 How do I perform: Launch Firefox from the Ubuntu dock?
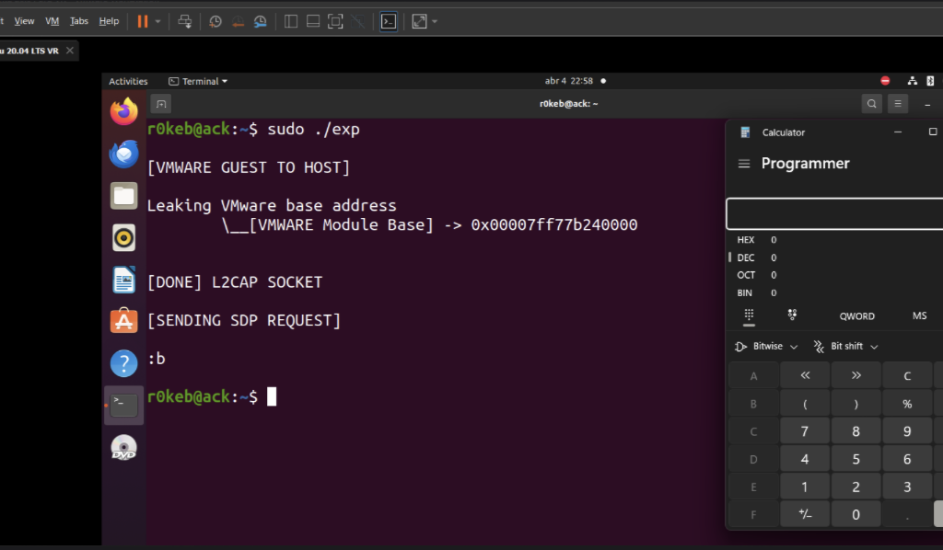tap(124, 111)
